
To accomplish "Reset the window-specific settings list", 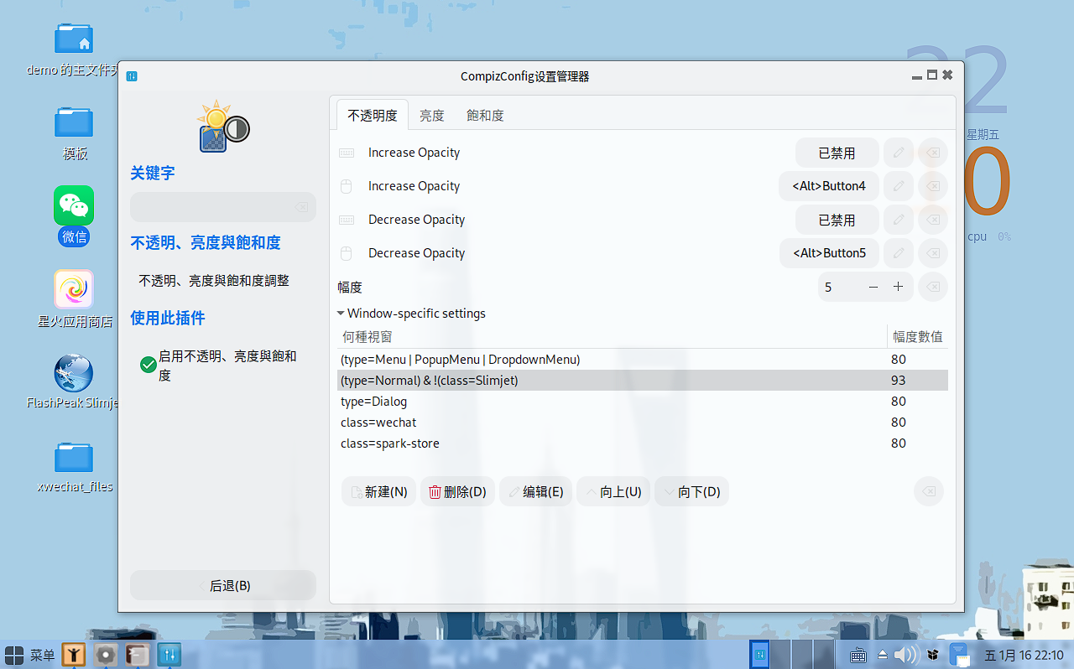I will pos(929,491).
